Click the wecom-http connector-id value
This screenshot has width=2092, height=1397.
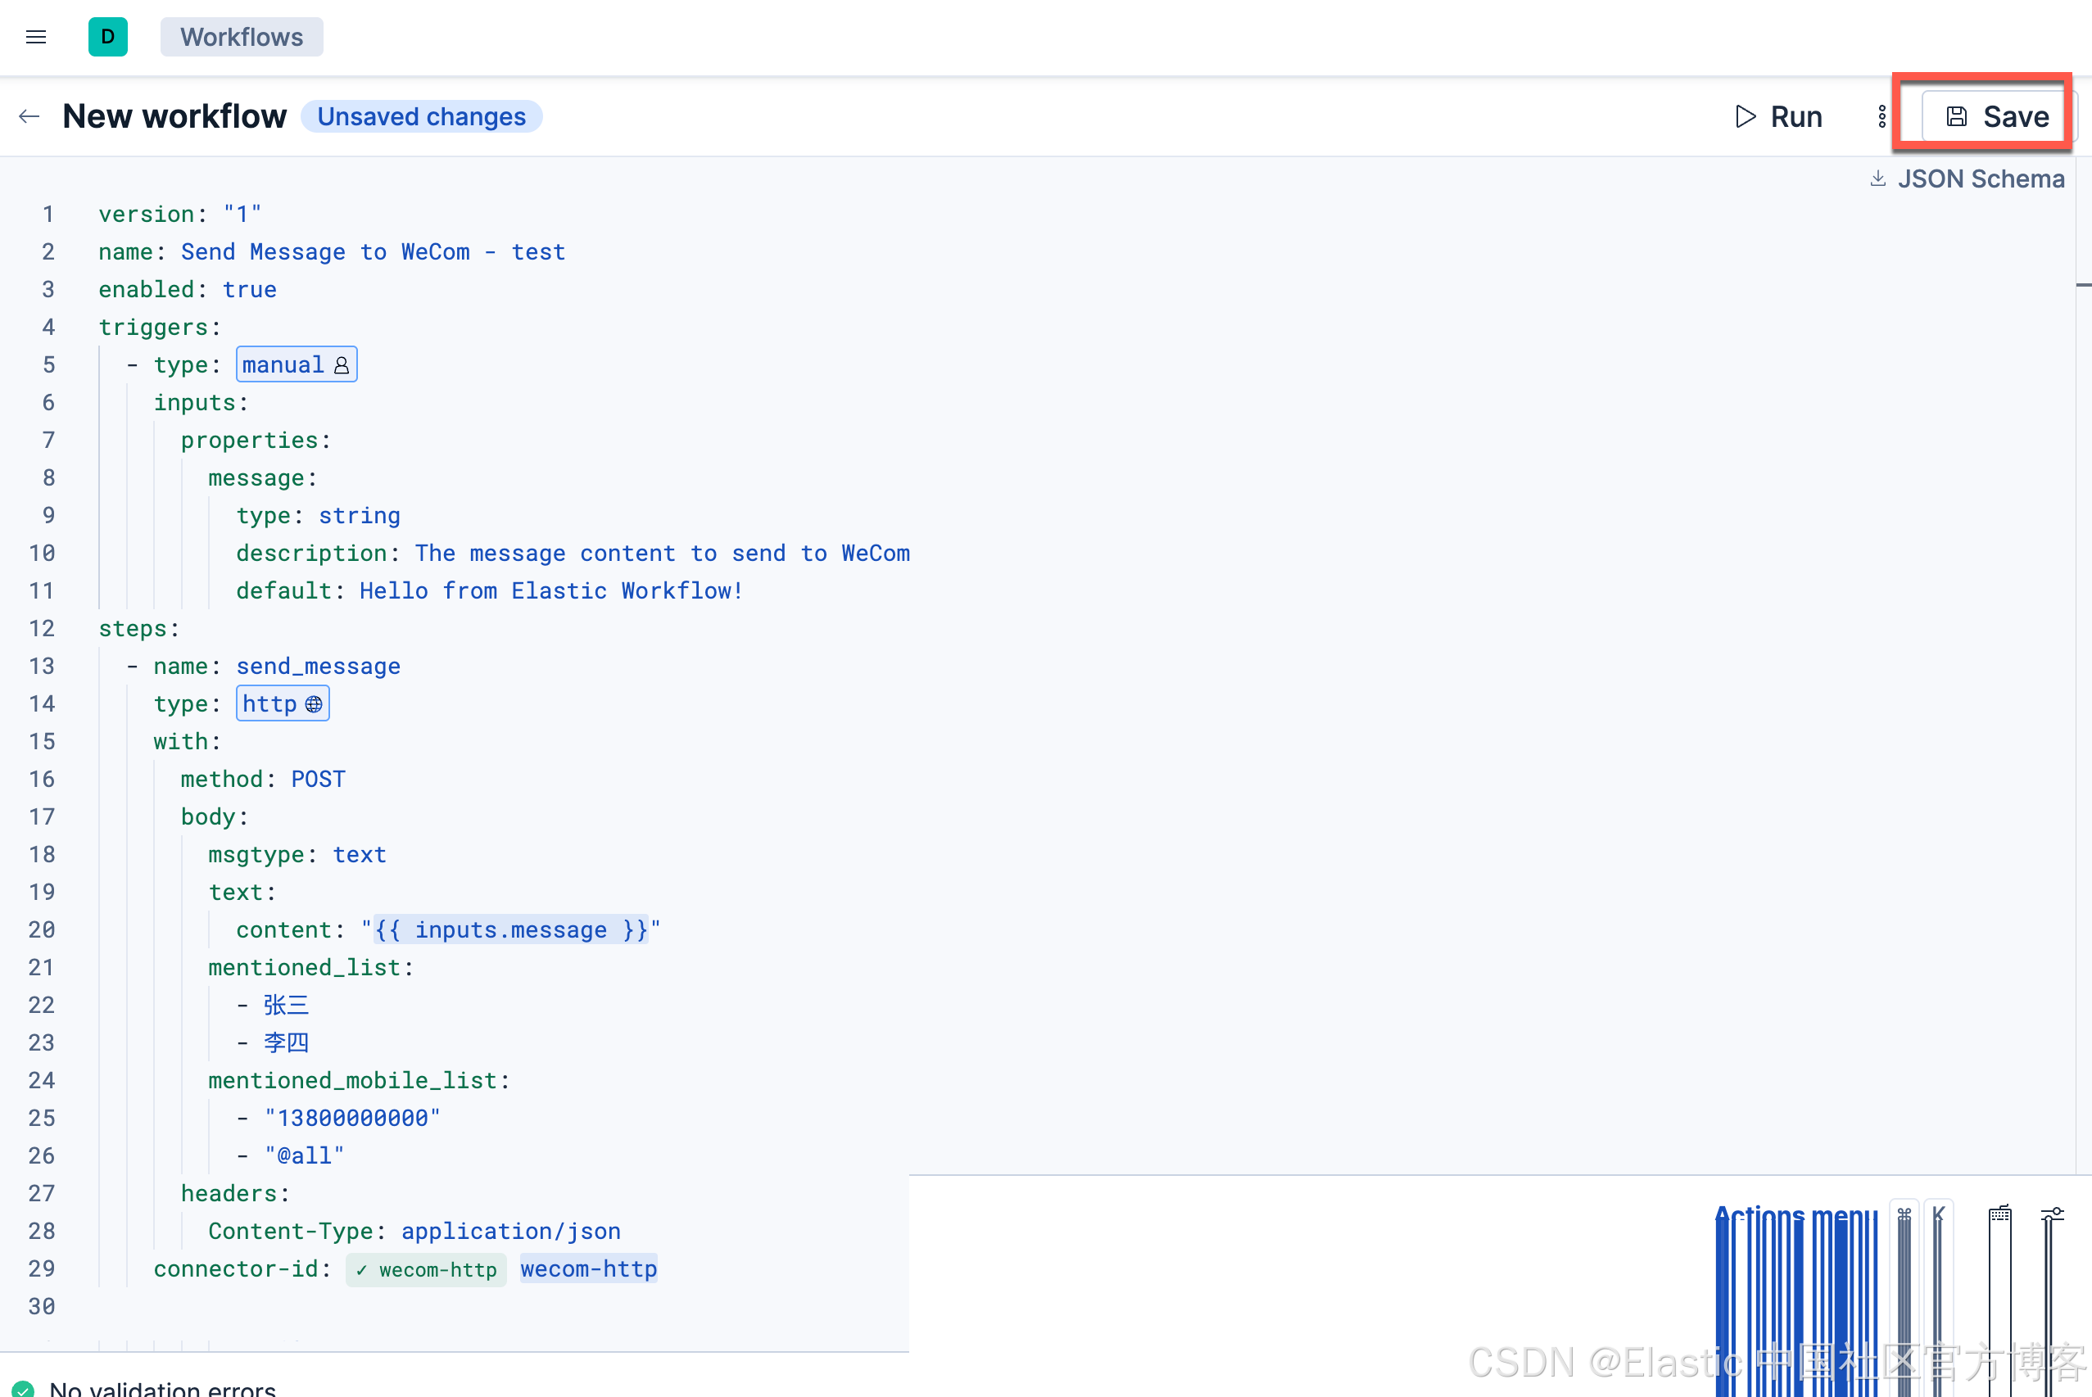[x=588, y=1268]
